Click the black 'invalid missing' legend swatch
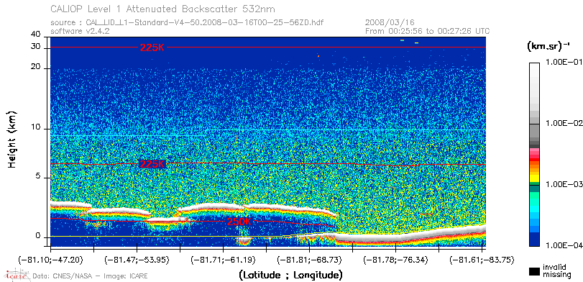Screen dimensions: 583x282 [534, 272]
